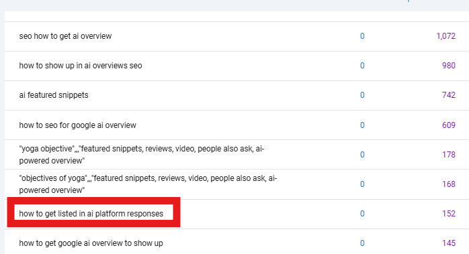Viewport: 469px width, 254px height.
Task: Select query "ai featured snippets"
Action: pyautogui.click(x=54, y=95)
